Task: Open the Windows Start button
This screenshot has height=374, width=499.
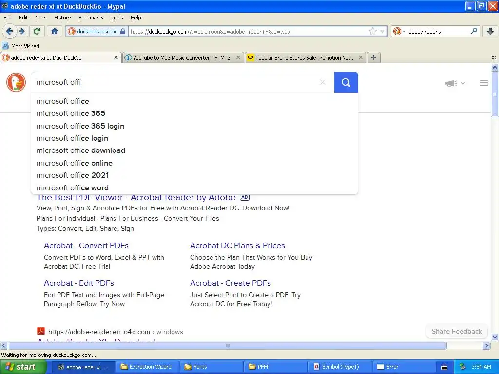Action: click(x=23, y=367)
